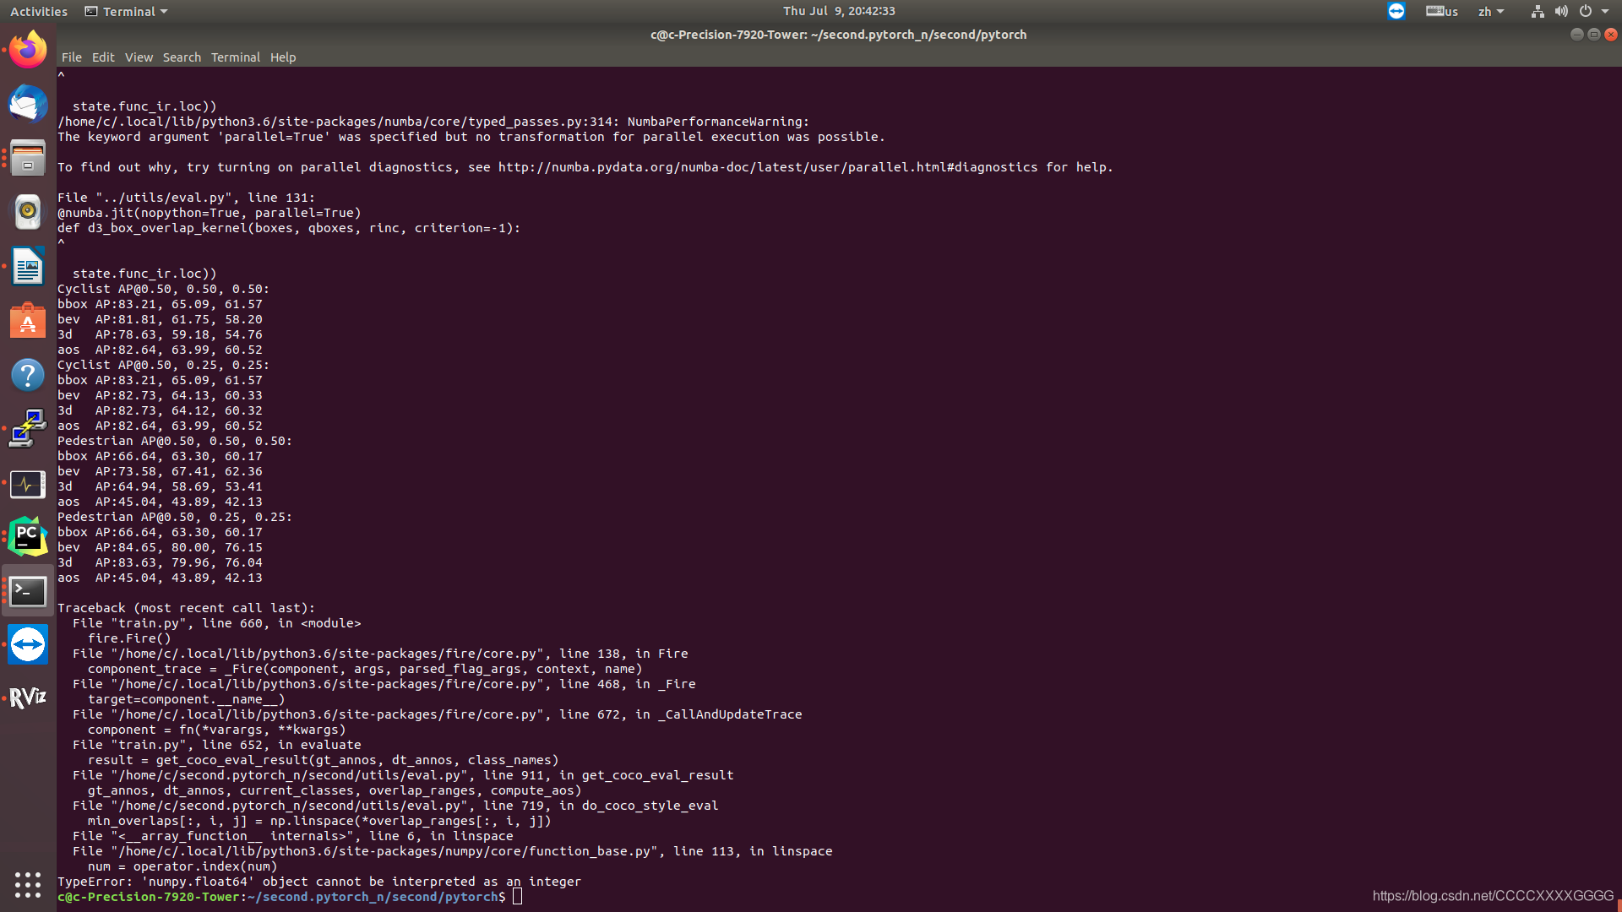
Task: Minimize the terminal window
Action: [1576, 35]
